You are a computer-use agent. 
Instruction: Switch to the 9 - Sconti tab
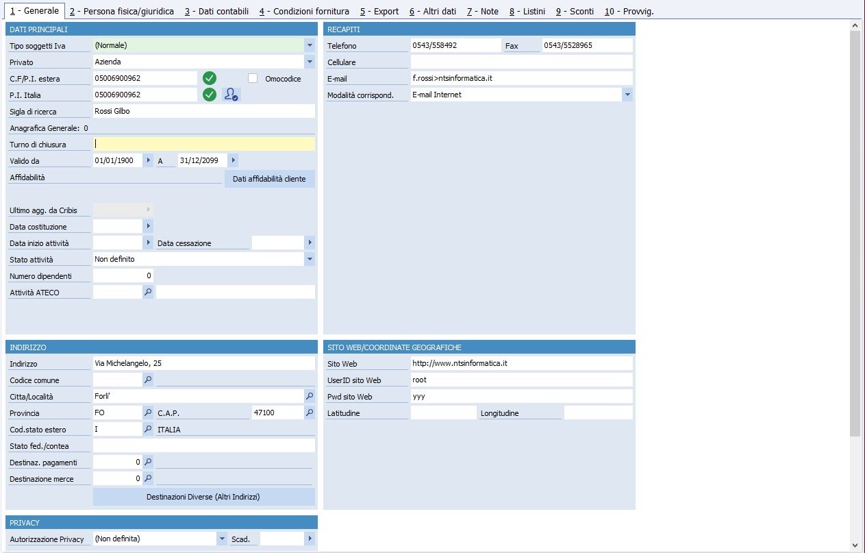[x=575, y=12]
